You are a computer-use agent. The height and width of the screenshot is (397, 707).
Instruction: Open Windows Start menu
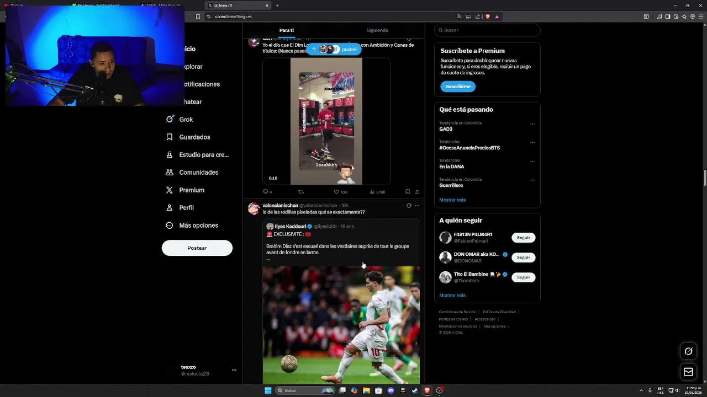pos(268,390)
